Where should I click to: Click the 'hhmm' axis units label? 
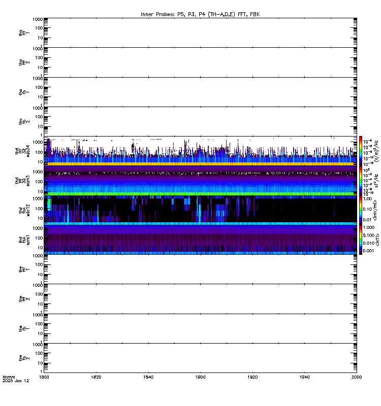9,377
